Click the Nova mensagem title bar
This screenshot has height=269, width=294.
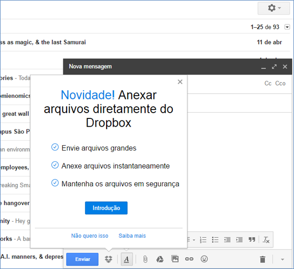(x=177, y=67)
